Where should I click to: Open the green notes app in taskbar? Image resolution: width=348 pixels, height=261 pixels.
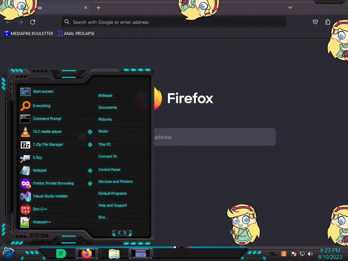[61, 254]
